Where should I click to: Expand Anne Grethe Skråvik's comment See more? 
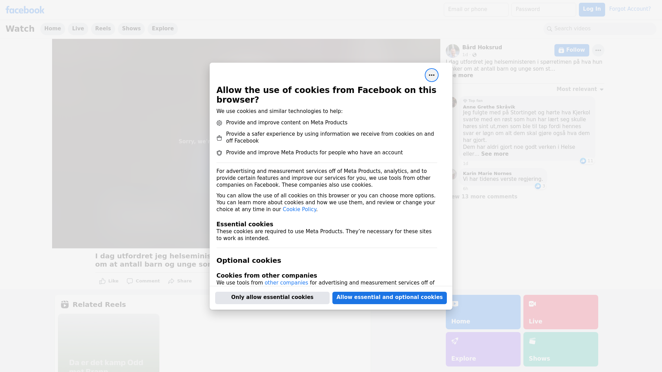coord(494,154)
